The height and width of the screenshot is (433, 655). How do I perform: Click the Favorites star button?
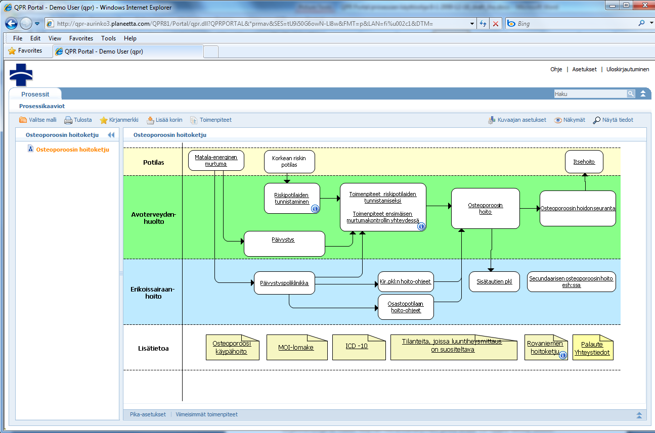[x=25, y=51]
